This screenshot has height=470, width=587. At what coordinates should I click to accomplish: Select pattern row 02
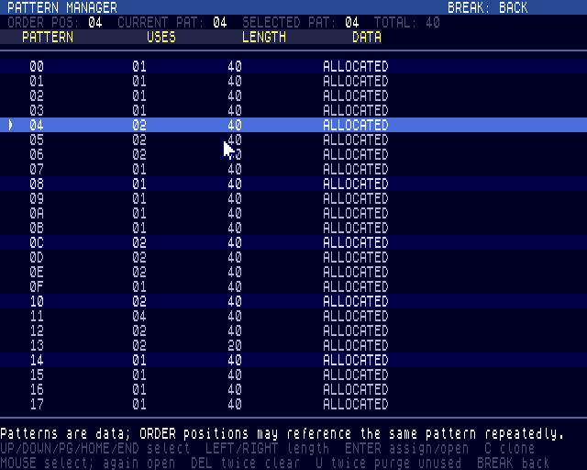tap(293, 95)
